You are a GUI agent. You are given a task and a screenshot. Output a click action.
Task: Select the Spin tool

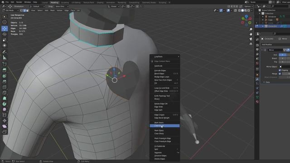tap(5, 104)
